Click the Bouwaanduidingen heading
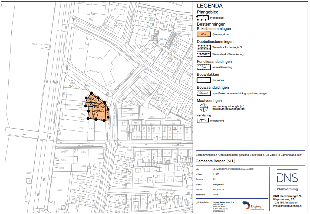 (x=213, y=88)
